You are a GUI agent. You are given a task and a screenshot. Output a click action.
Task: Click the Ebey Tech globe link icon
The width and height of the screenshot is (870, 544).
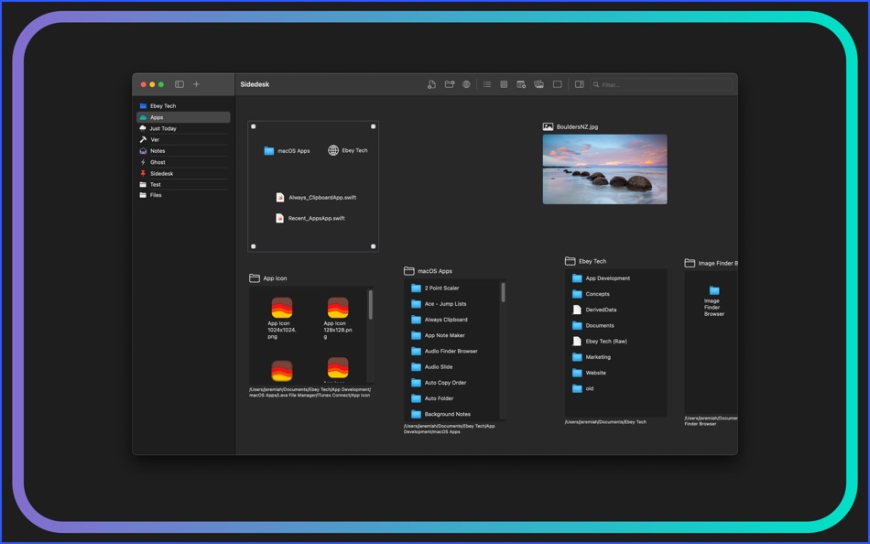333,150
